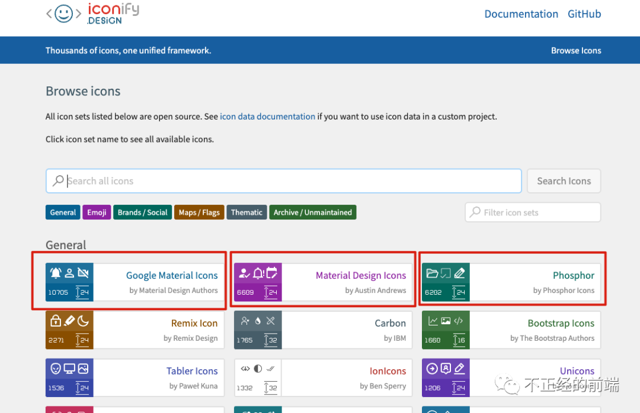Click the Search Icons button
Image resolution: width=640 pixels, height=413 pixels.
(x=564, y=181)
